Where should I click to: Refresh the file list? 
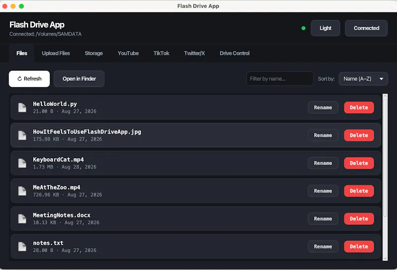point(29,79)
